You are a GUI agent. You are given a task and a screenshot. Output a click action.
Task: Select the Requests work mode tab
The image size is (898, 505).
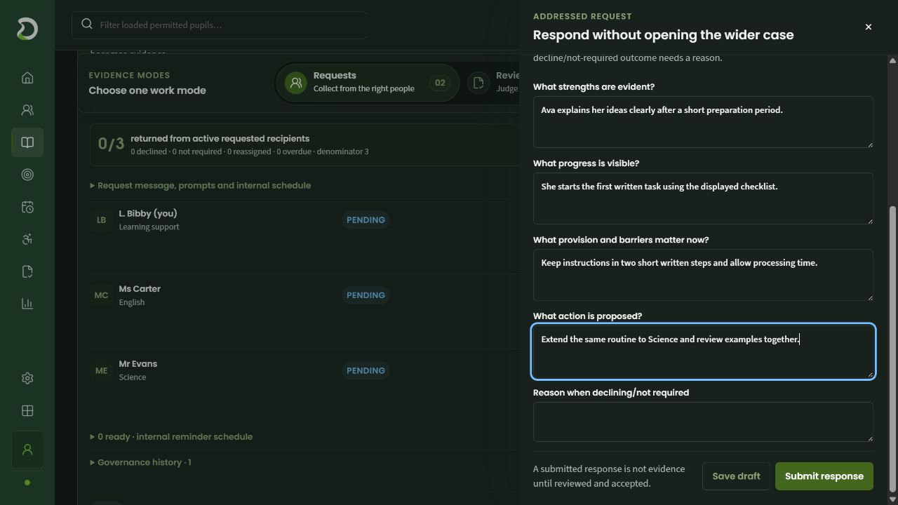(x=367, y=83)
